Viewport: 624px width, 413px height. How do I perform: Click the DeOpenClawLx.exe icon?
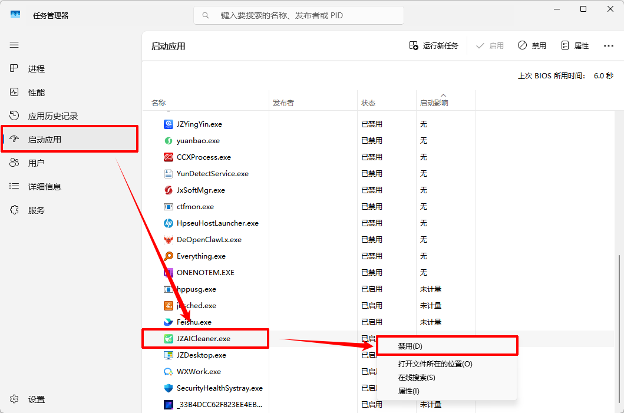click(x=169, y=240)
